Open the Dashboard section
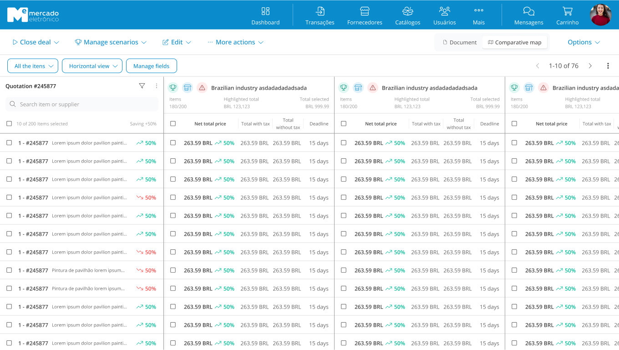This screenshot has width=619, height=350. [265, 15]
